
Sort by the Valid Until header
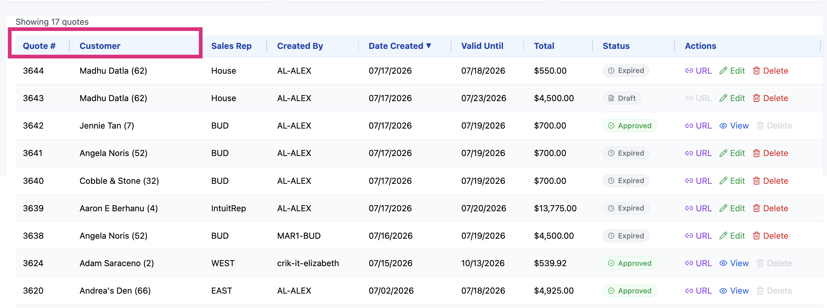click(x=482, y=46)
